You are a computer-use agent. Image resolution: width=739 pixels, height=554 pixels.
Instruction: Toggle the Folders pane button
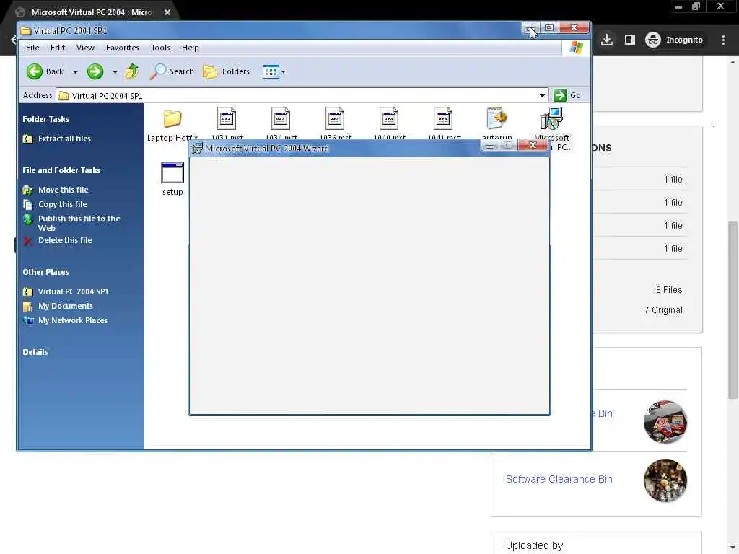point(226,71)
